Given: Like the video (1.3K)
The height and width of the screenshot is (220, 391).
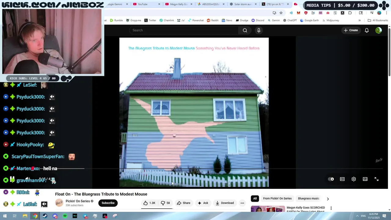Looking at the screenshot, I should [x=149, y=203].
